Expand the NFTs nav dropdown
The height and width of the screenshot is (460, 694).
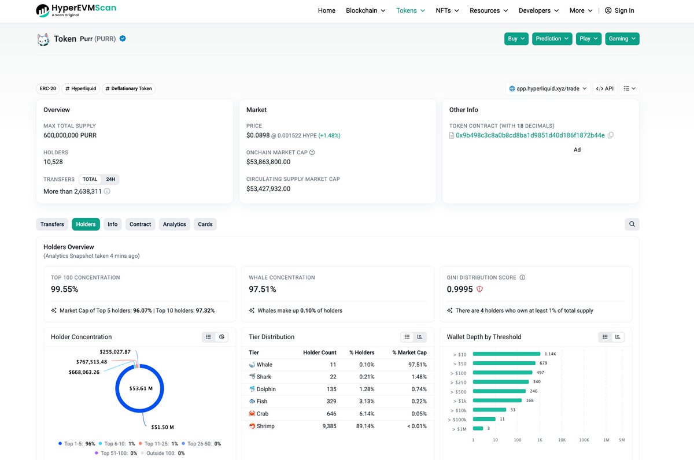pyautogui.click(x=447, y=10)
